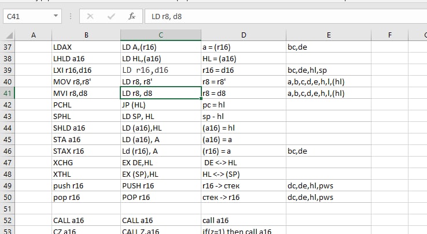Select cell containing 'PUSH r16'
The image size is (427, 234).
point(160,185)
